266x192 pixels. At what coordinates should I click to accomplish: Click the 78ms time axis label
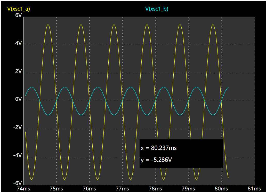pyautogui.click(x=155, y=189)
